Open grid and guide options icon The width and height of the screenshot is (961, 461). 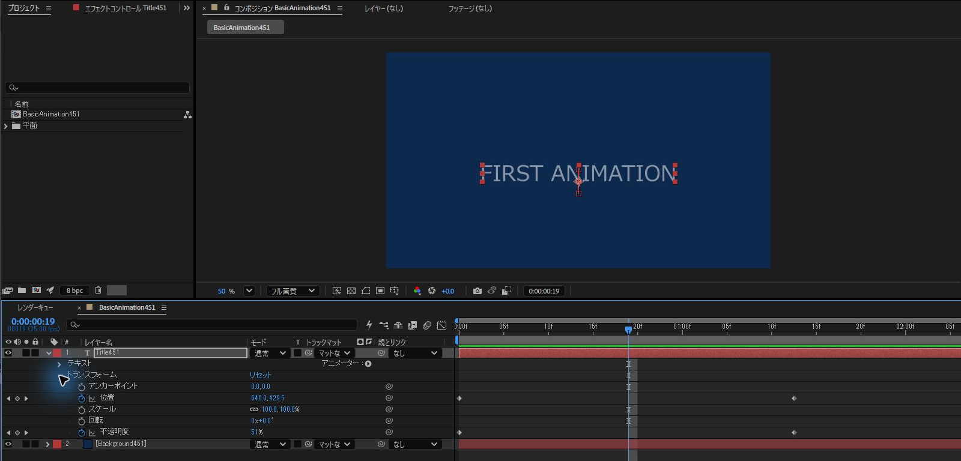point(395,291)
